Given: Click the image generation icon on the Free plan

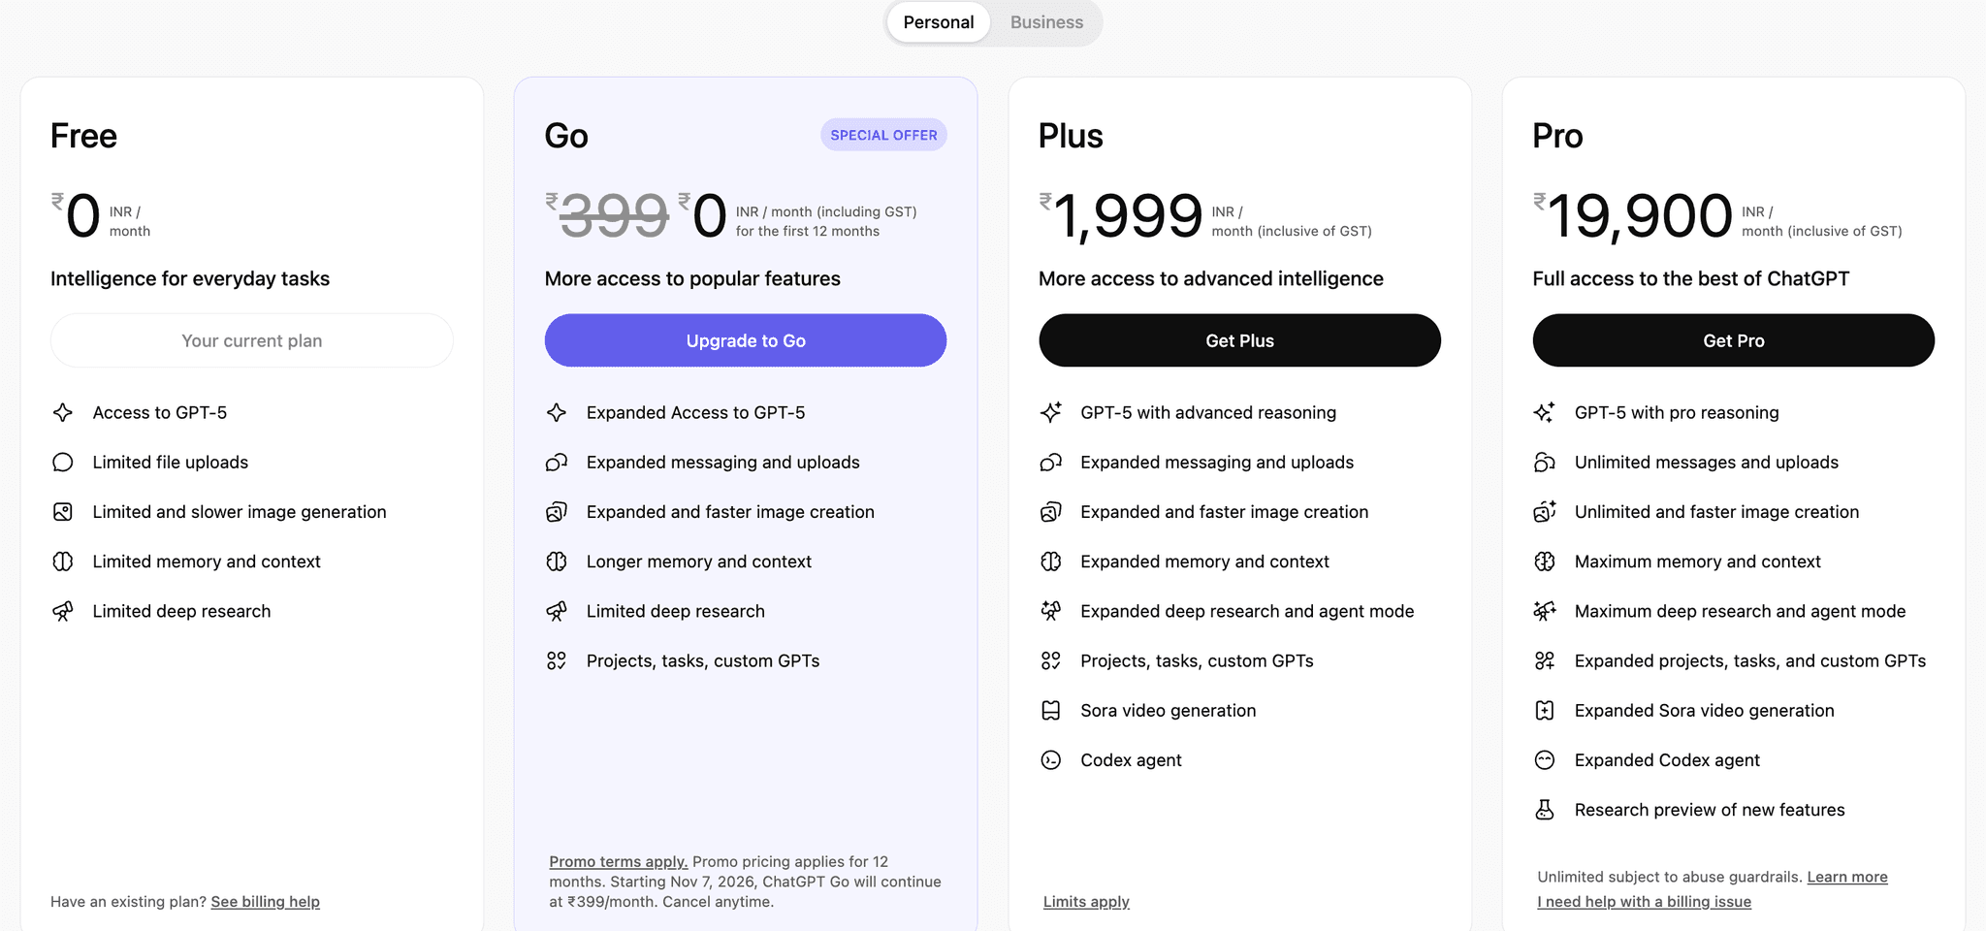Looking at the screenshot, I should [x=63, y=512].
